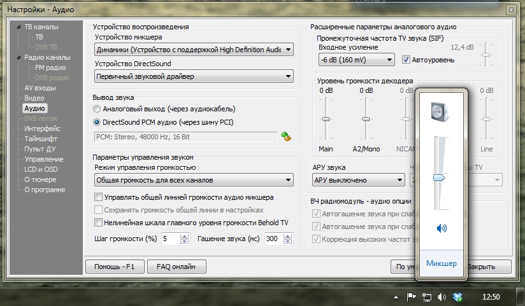Toggle the Автоуровень checkbox
The height and width of the screenshot is (306, 525).
point(406,60)
